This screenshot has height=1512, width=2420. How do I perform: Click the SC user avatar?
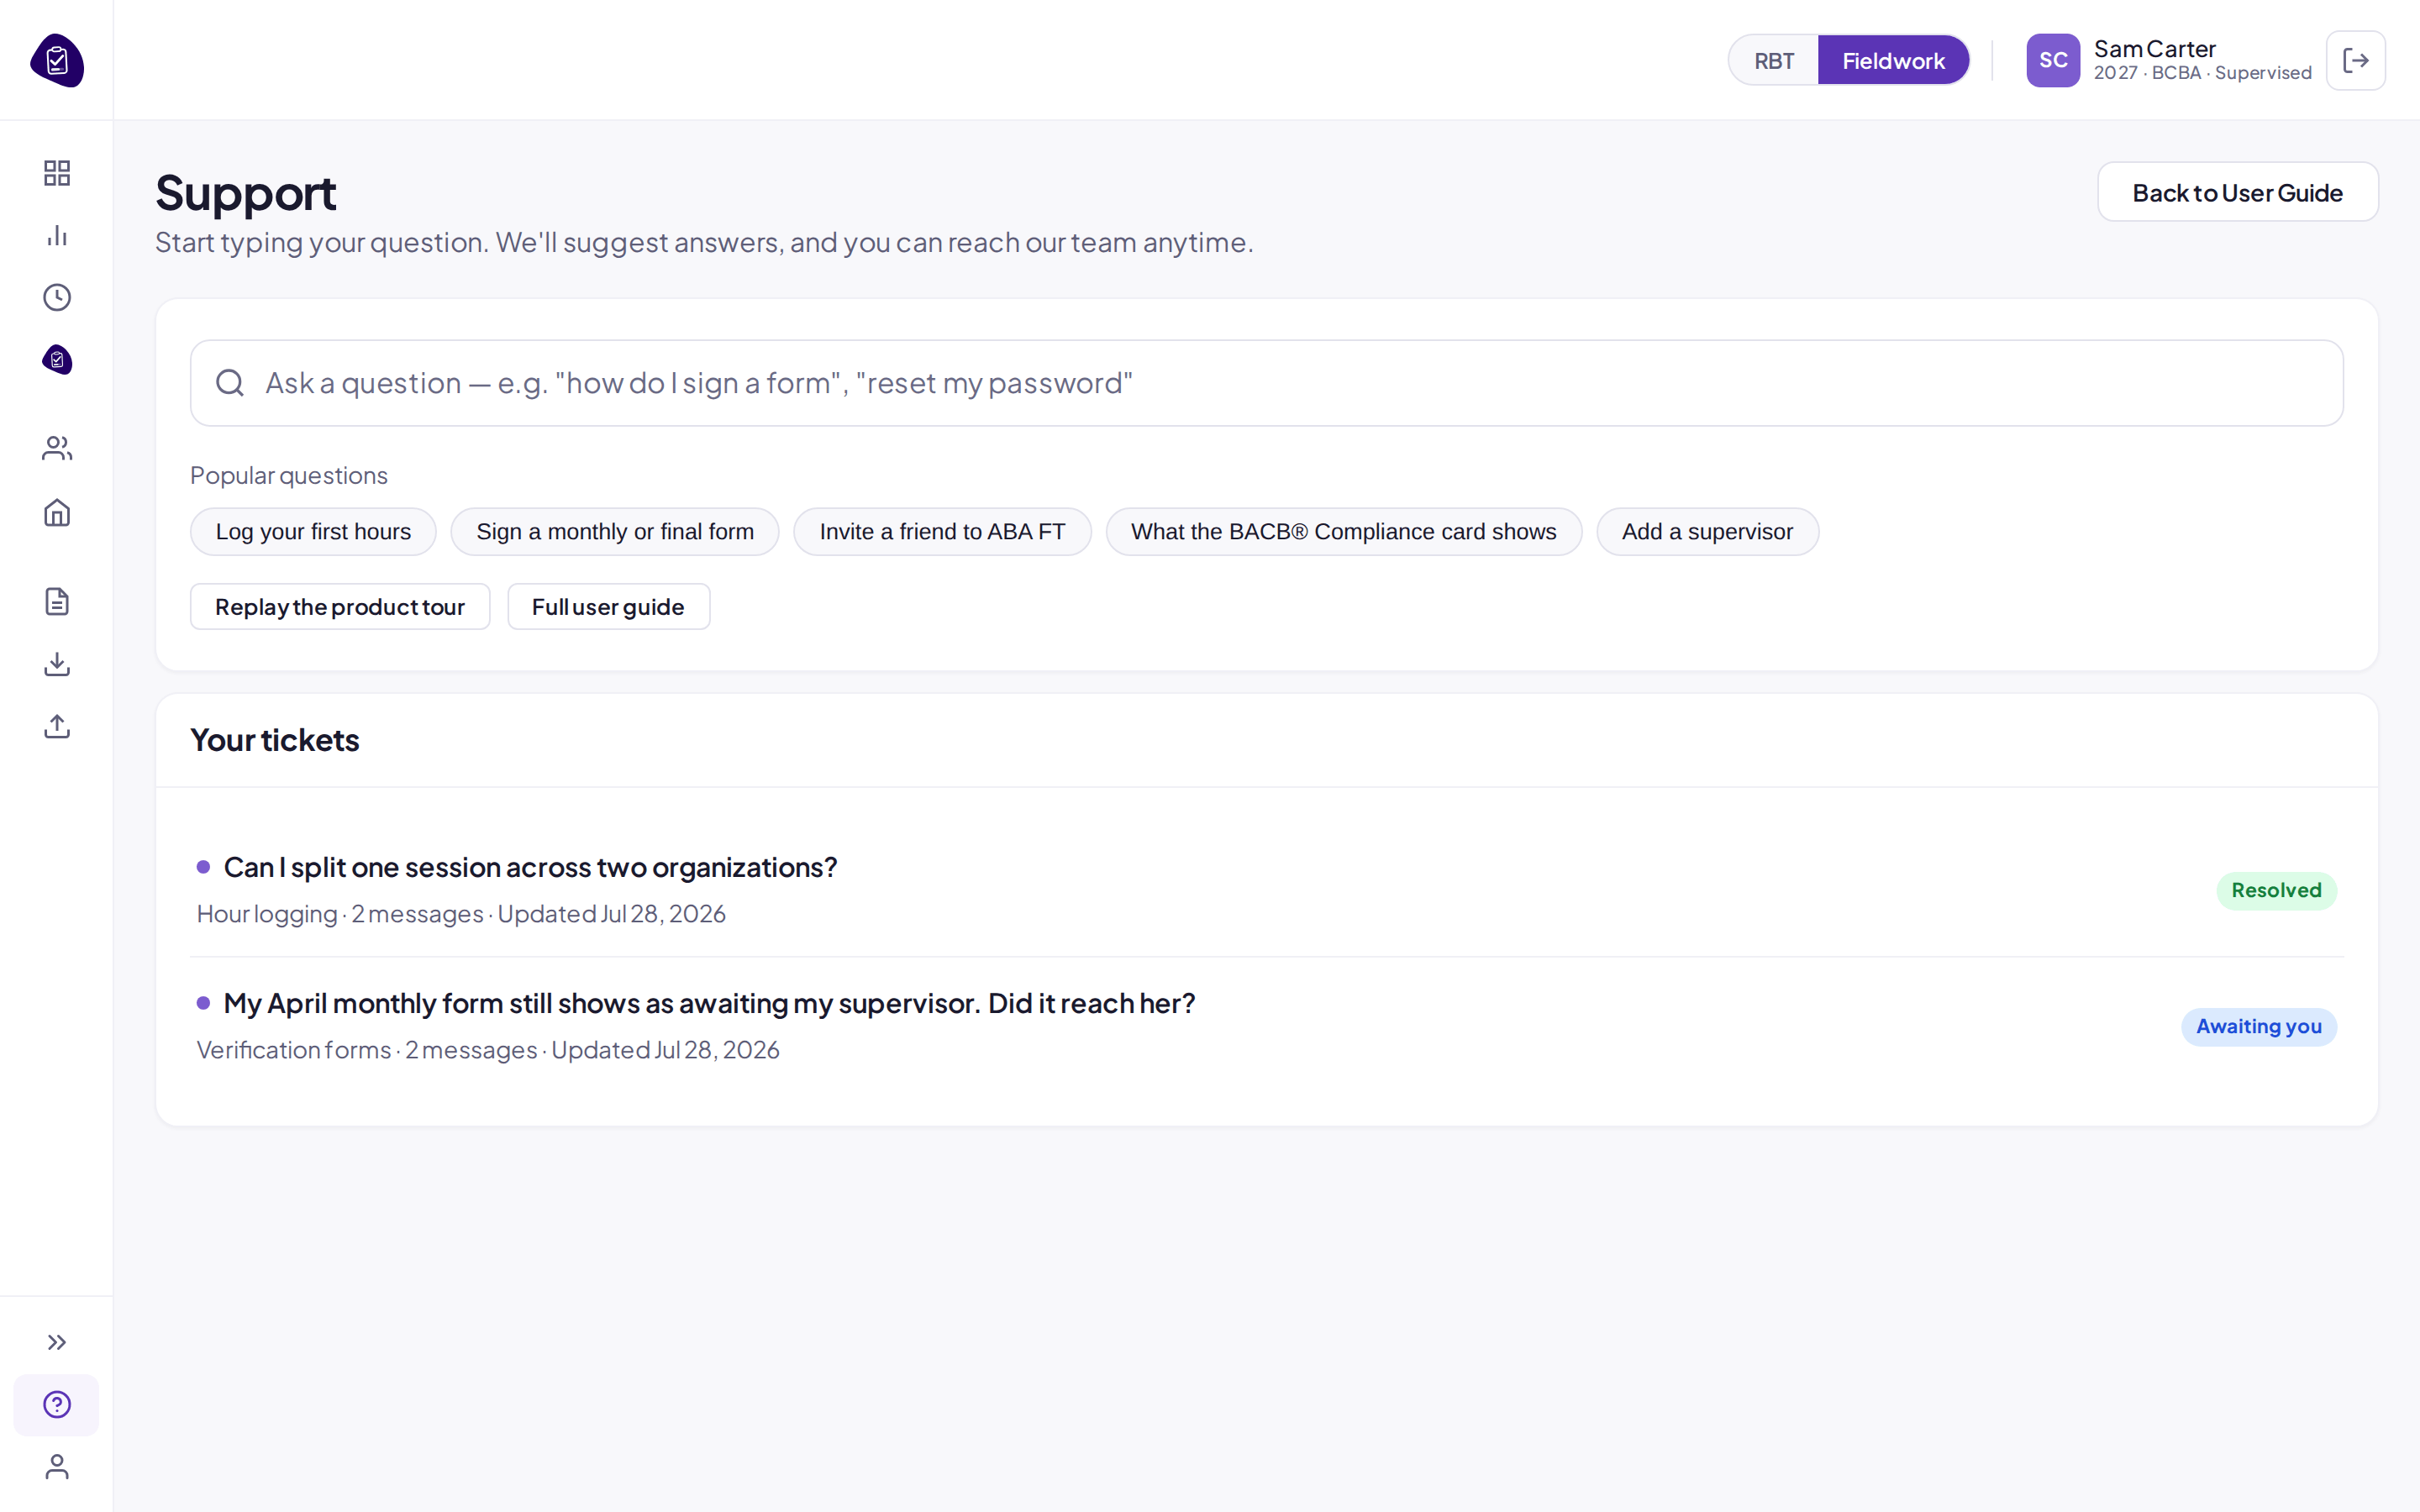2053,60
